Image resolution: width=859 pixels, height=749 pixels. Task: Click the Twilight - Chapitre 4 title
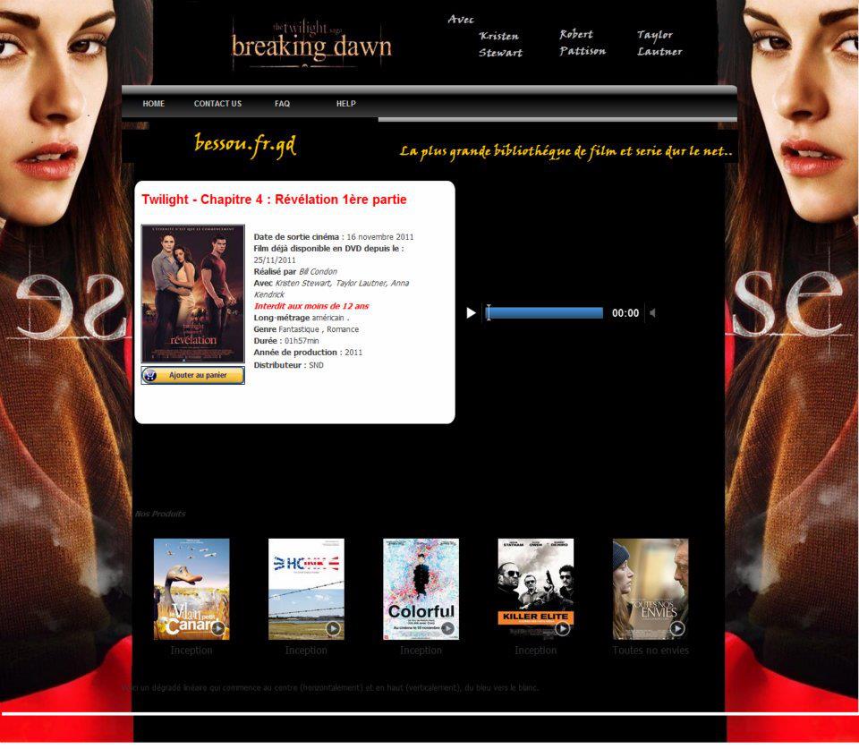click(274, 200)
